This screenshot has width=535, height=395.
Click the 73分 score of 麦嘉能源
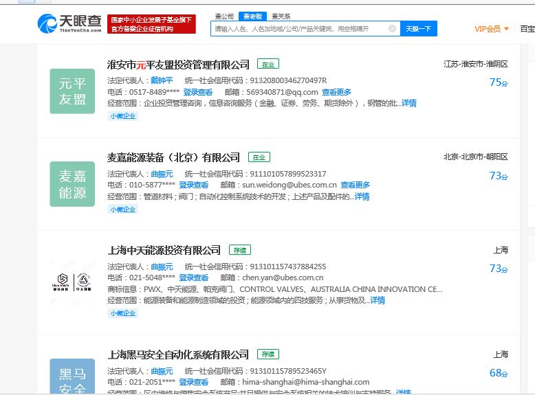499,176
